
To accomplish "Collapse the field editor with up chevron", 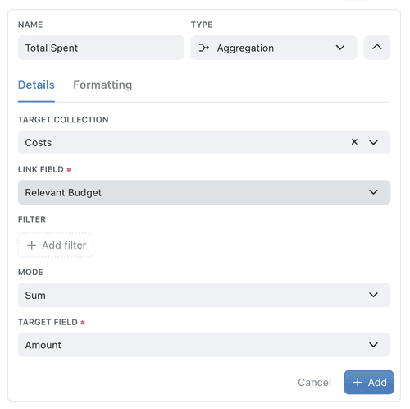I will [376, 48].
